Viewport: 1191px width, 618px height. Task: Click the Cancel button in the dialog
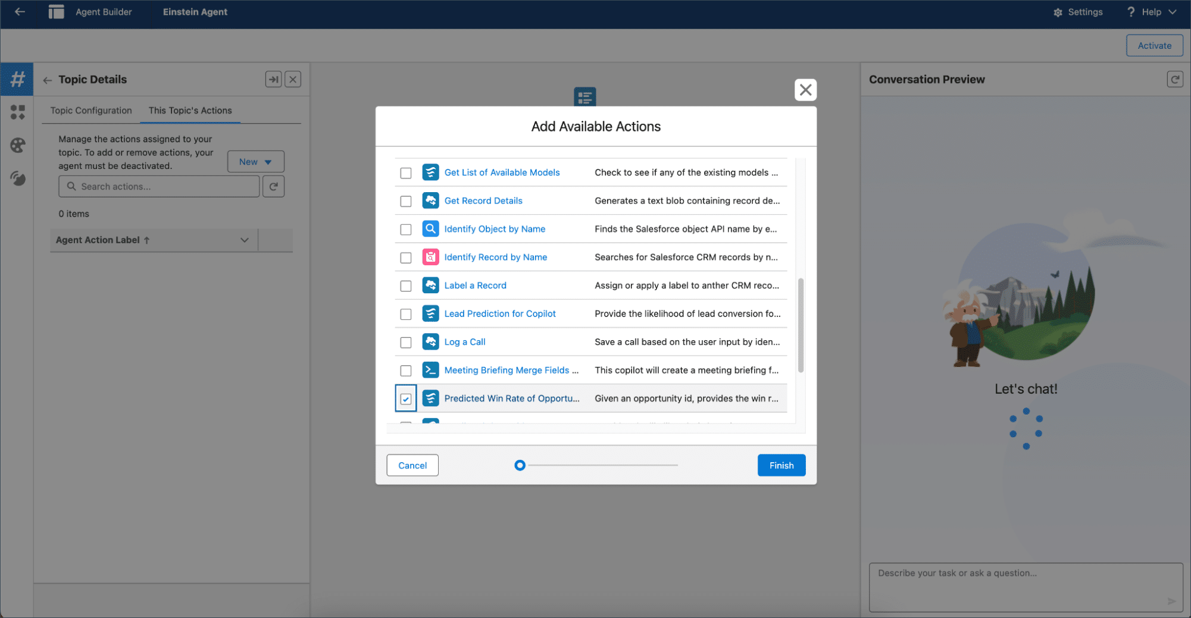click(412, 465)
